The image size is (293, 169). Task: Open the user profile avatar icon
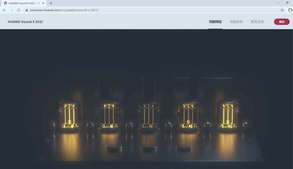290,10
